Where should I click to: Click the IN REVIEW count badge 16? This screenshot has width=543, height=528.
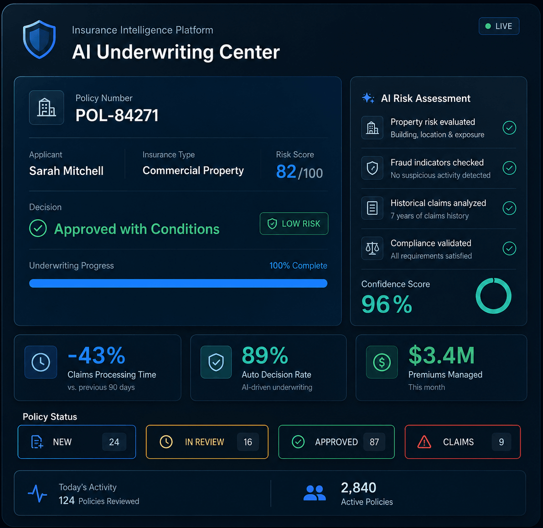(x=248, y=442)
